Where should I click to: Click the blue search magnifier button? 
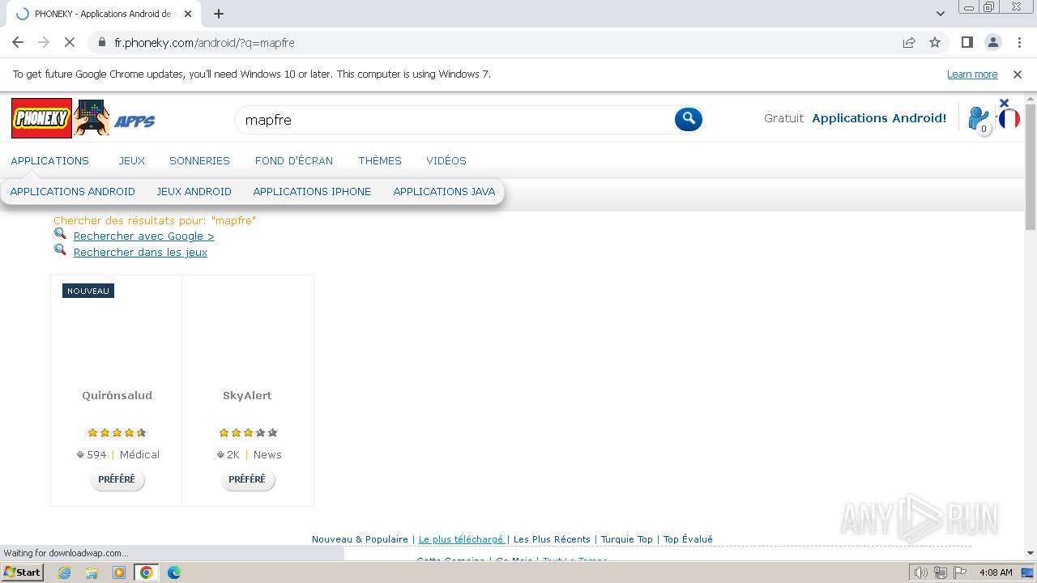click(x=689, y=119)
